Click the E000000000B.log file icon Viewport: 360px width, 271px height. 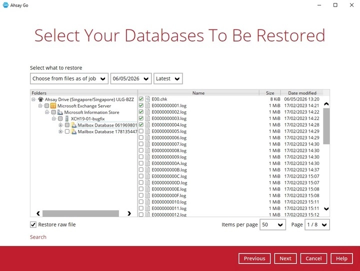(147, 170)
